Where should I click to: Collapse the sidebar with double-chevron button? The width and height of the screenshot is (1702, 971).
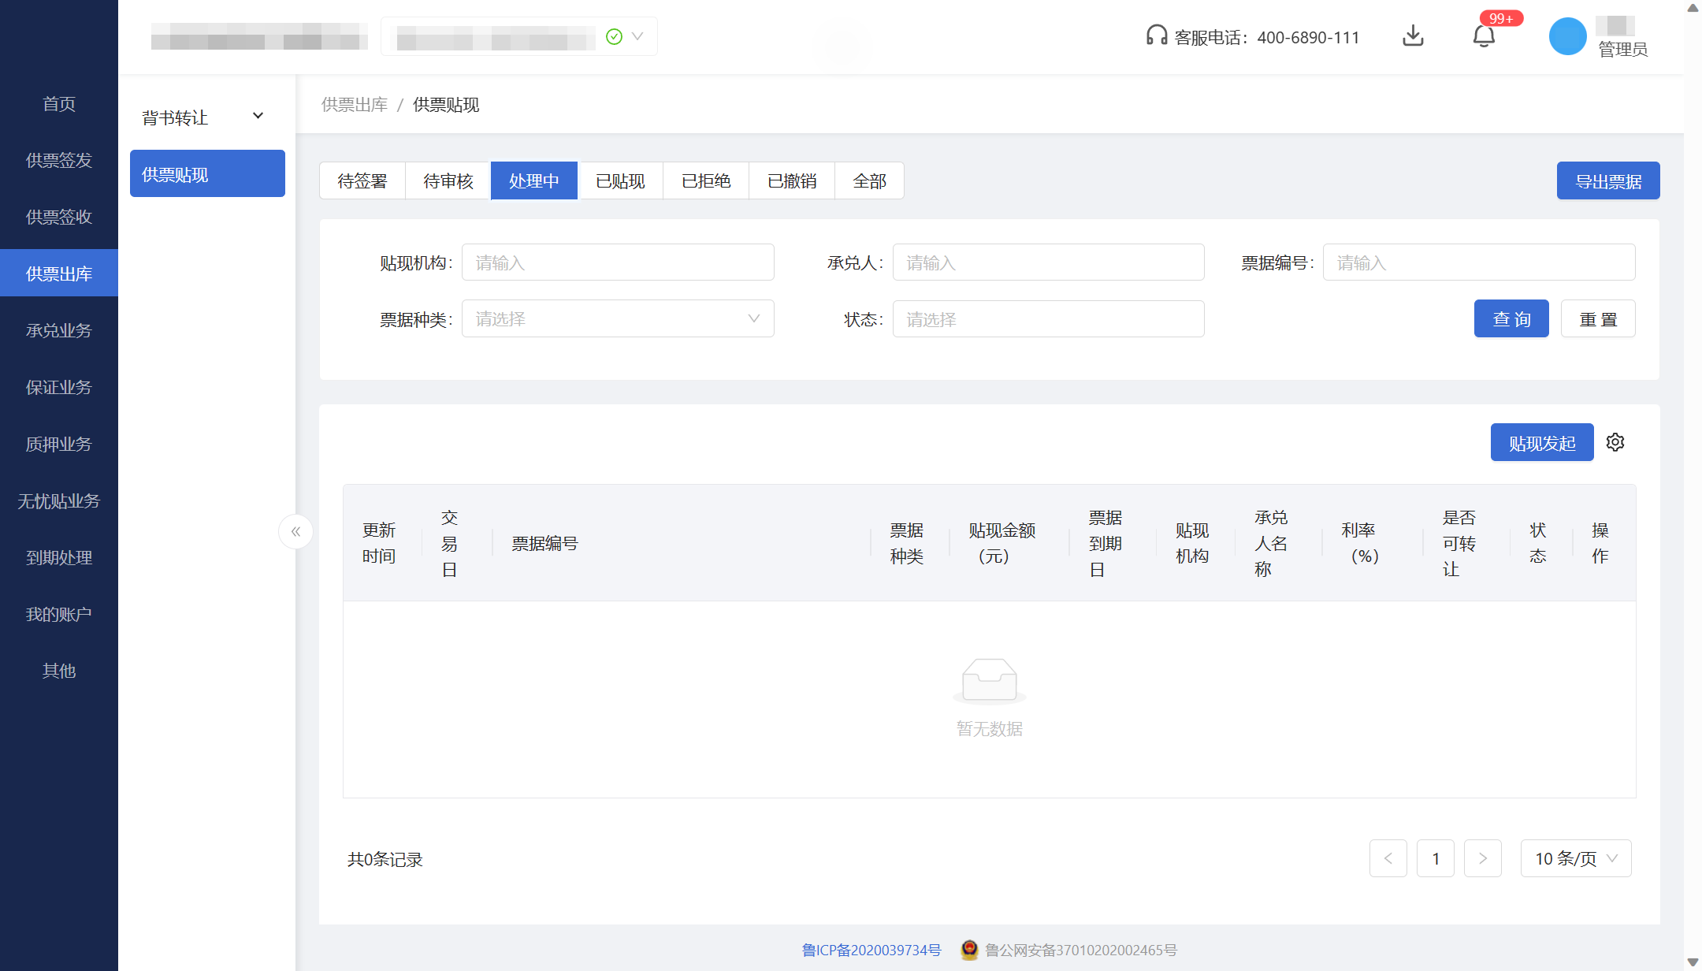(295, 531)
